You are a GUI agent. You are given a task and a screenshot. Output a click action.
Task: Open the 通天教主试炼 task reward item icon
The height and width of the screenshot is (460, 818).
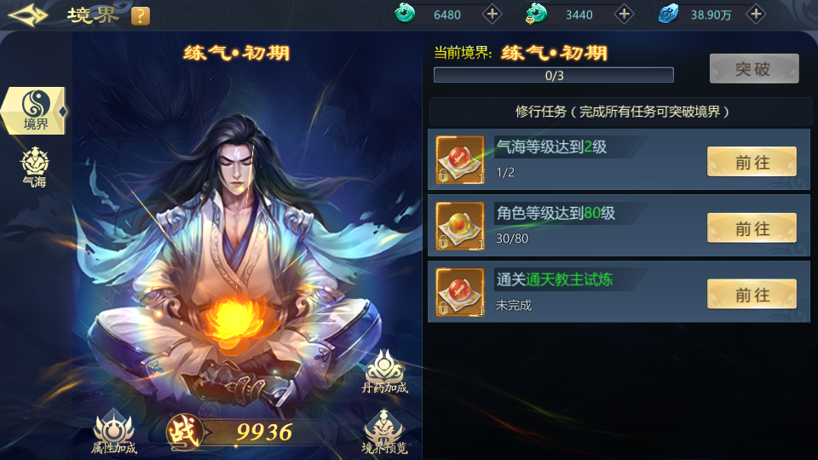point(460,292)
